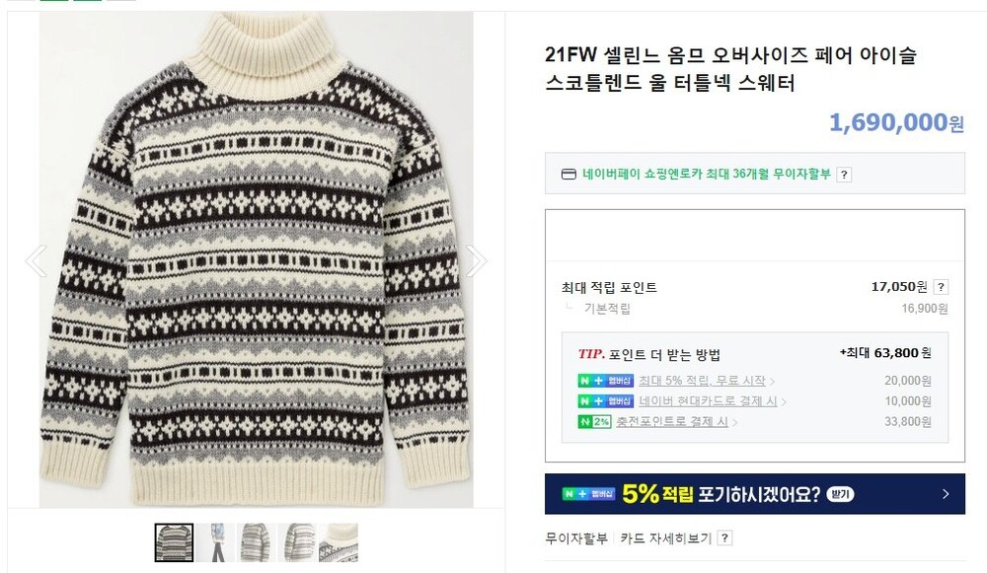Expand the chevron after 충전포인트로 결제 시

coord(735,422)
